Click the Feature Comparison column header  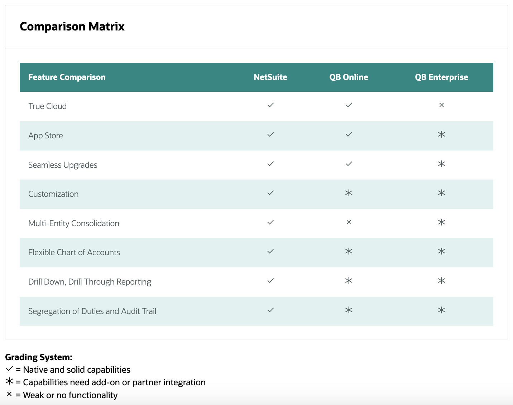67,77
